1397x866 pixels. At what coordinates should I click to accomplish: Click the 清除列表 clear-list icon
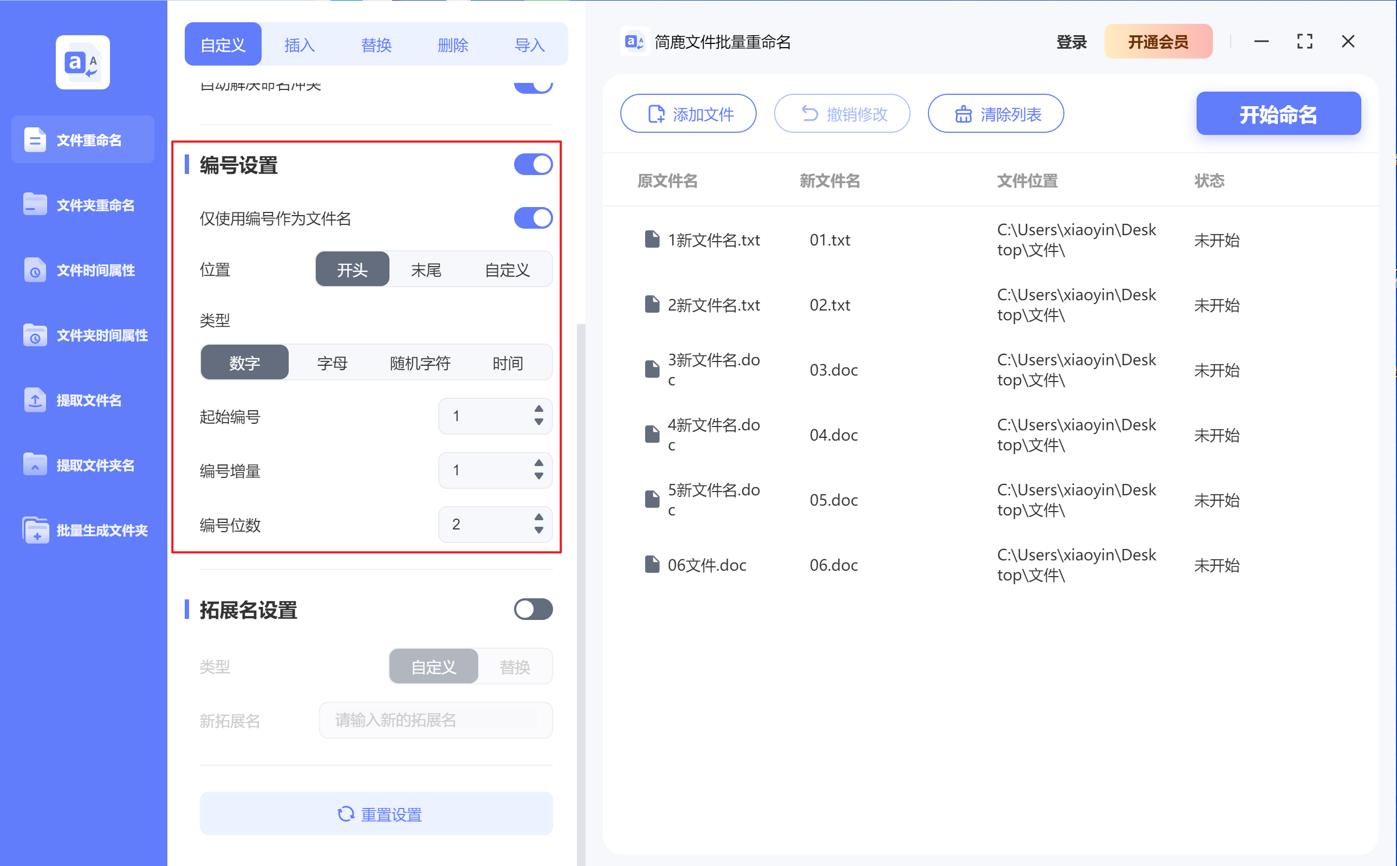click(963, 113)
